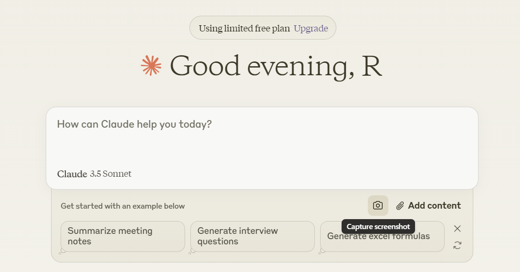Open the Claude 3.5 Sonnet model selector
The height and width of the screenshot is (272, 520).
tap(94, 174)
